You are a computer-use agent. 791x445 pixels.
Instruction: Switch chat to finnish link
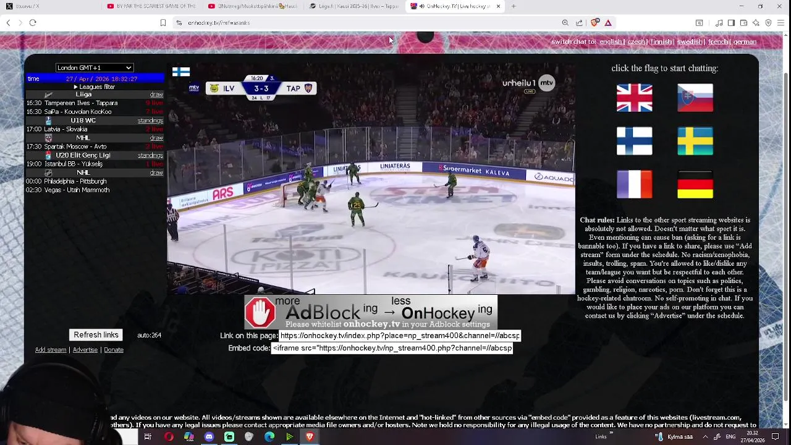(x=661, y=42)
